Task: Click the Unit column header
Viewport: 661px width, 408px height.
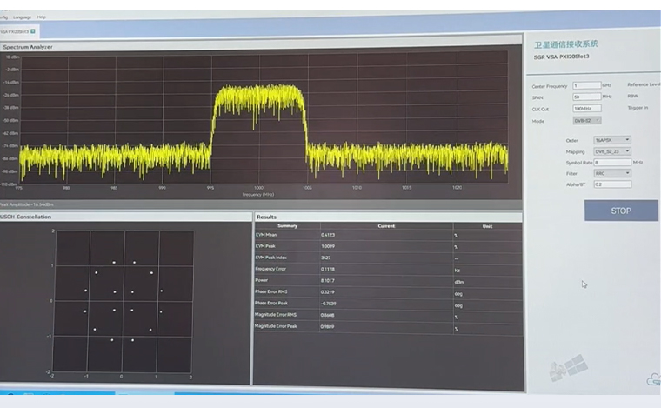Action: click(x=487, y=226)
